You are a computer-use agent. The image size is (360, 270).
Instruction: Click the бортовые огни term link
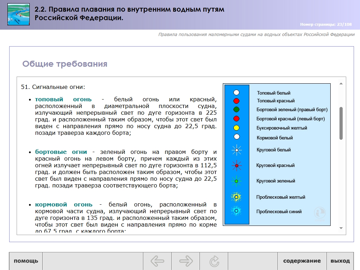[61, 152]
